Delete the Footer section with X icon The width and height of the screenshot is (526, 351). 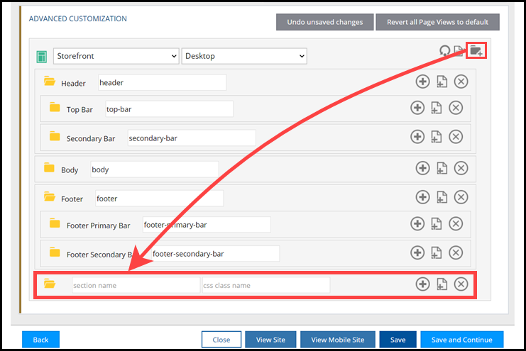[461, 197]
